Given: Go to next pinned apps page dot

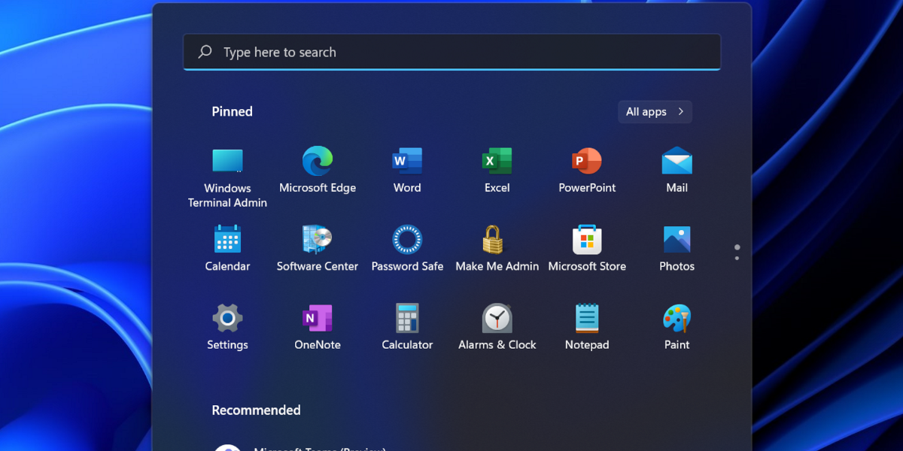Looking at the screenshot, I should click(x=737, y=259).
